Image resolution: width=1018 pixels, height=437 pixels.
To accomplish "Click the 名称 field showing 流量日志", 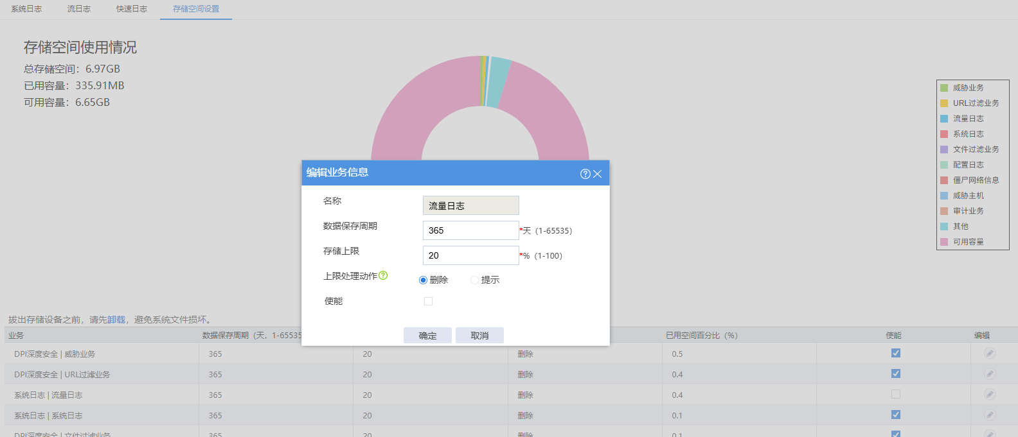I will [470, 205].
